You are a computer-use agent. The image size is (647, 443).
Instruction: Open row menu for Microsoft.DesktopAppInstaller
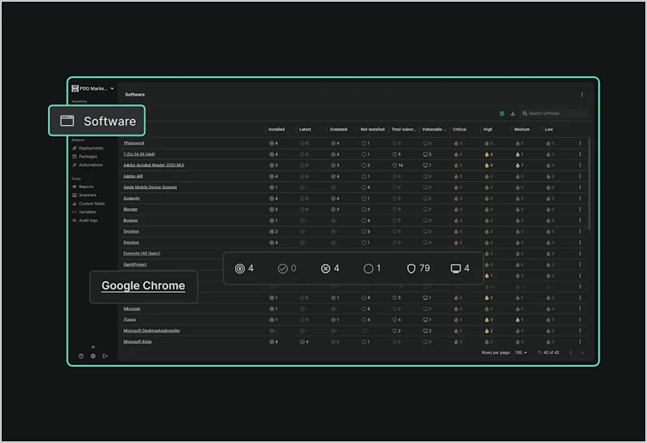point(580,331)
